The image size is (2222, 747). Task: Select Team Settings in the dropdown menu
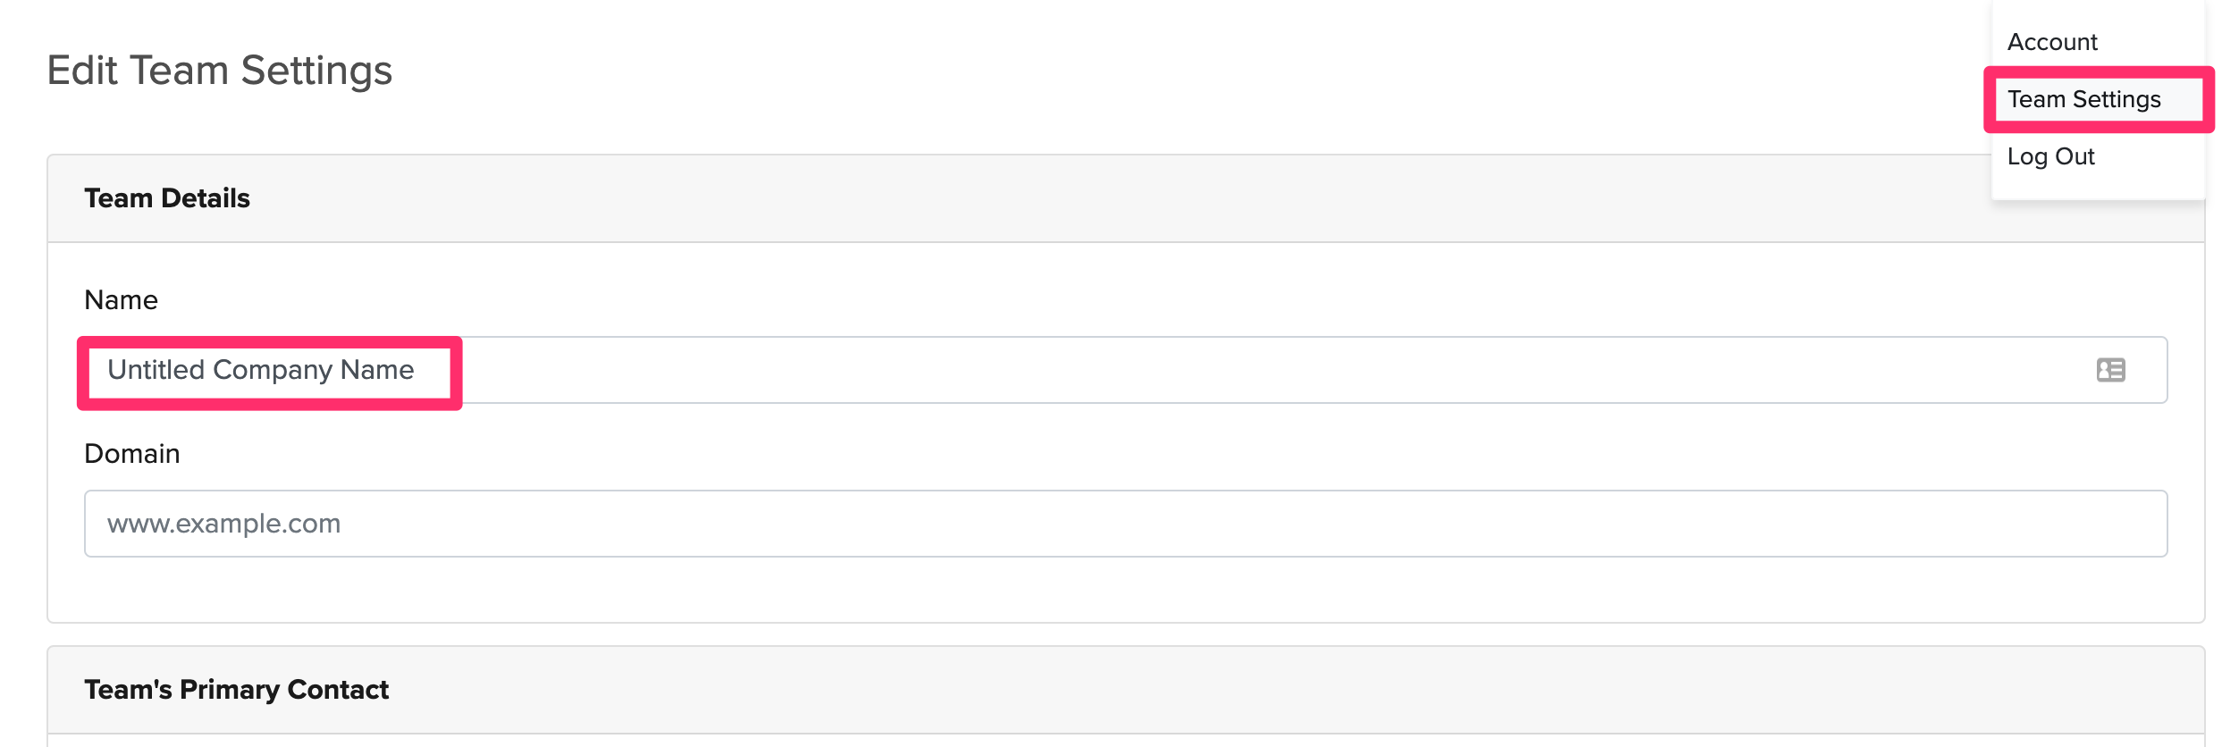point(2083,99)
